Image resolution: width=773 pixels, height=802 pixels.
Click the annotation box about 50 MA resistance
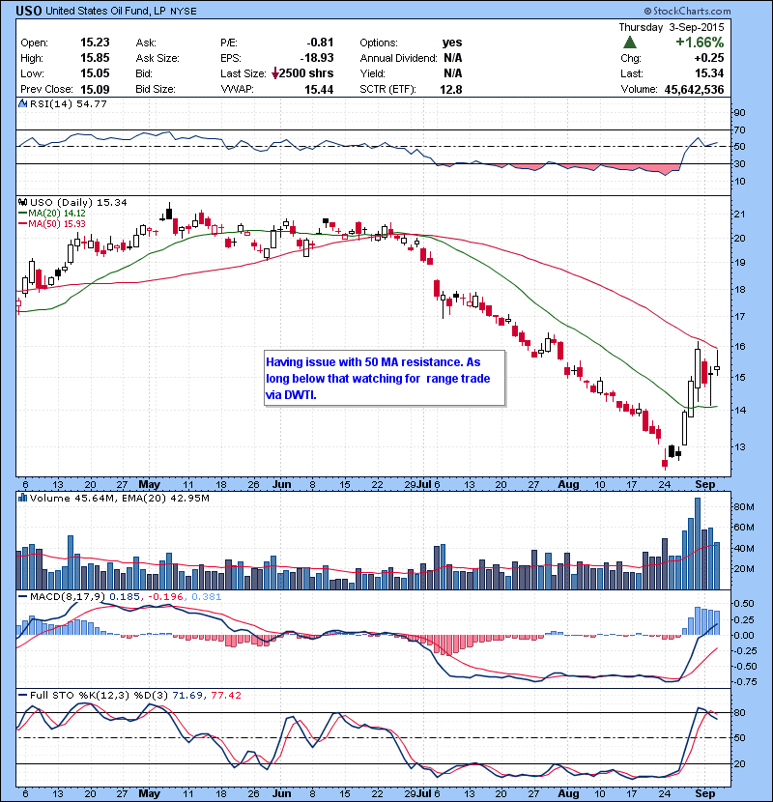point(385,379)
